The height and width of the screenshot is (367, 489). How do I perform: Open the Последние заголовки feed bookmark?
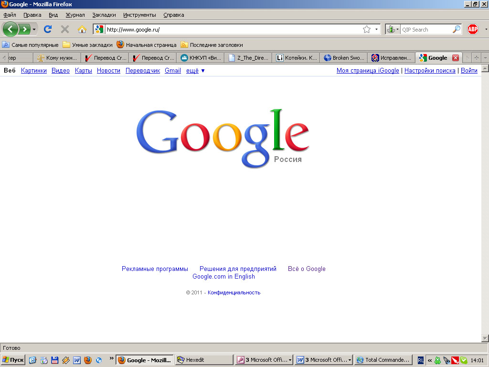coord(212,44)
